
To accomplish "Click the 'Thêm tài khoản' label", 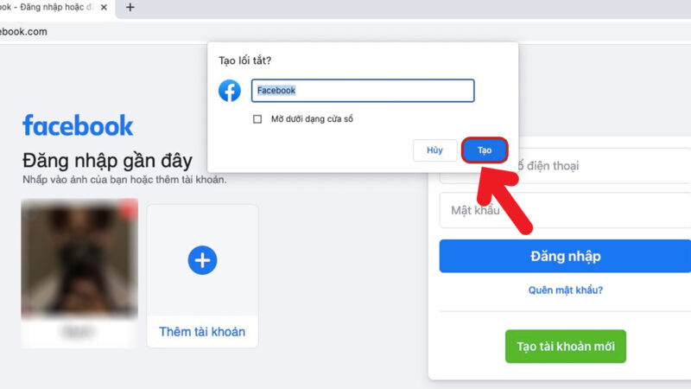I will [202, 332].
